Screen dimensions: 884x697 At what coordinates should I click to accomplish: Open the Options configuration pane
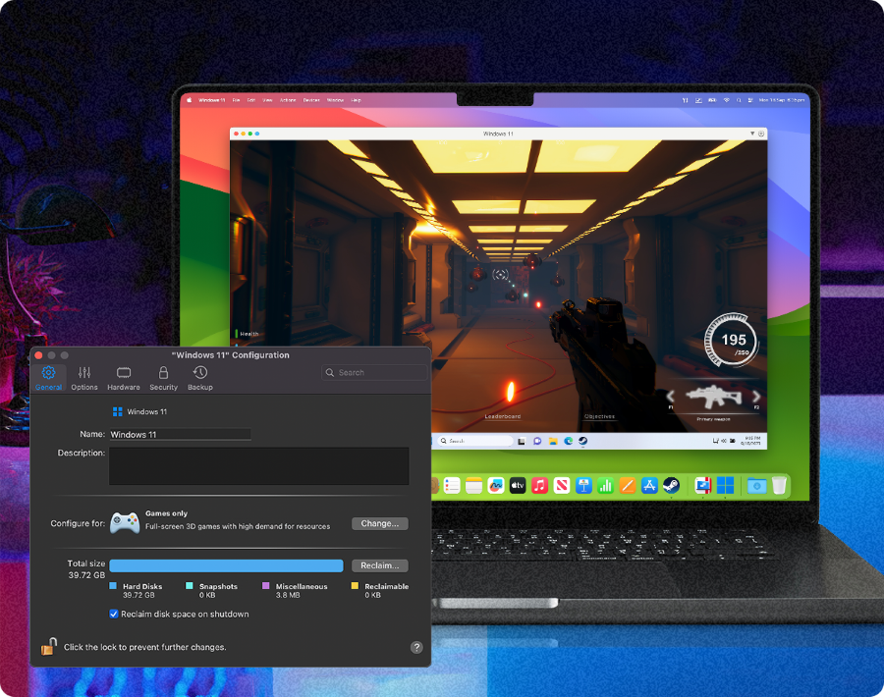click(x=84, y=376)
